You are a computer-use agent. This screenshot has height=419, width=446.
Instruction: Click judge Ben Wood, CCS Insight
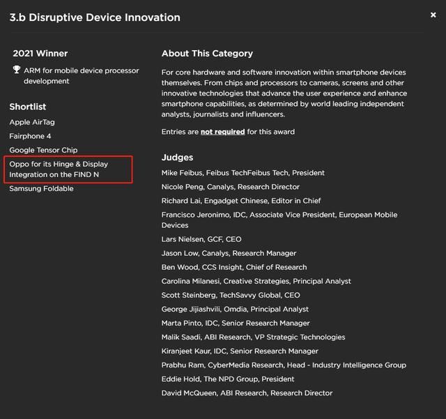click(233, 267)
